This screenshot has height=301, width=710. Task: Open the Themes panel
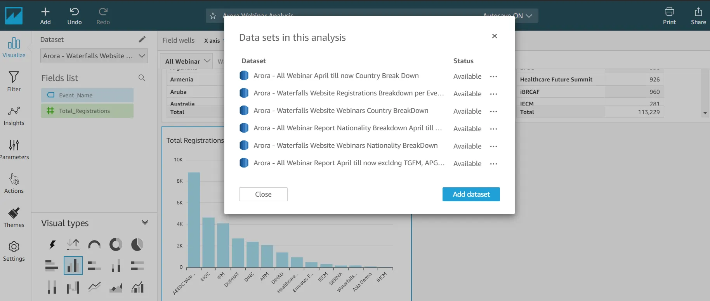point(14,218)
